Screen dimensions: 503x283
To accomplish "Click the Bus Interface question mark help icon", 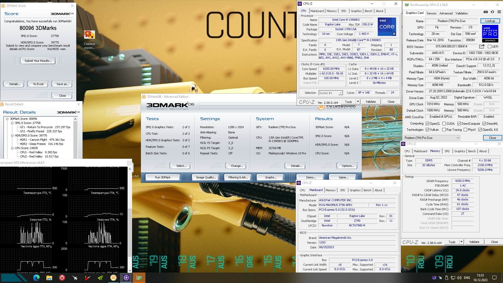I will tap(499, 59).
